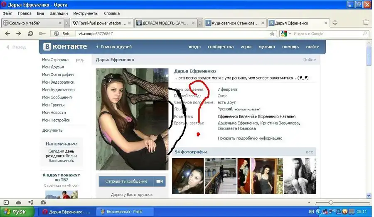Open the Opera Link cloud icon
Viewport: 374px width, 217px height.
(19, 203)
